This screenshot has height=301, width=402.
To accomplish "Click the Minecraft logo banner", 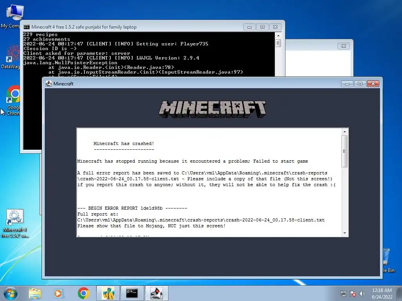I will pos(212,109).
